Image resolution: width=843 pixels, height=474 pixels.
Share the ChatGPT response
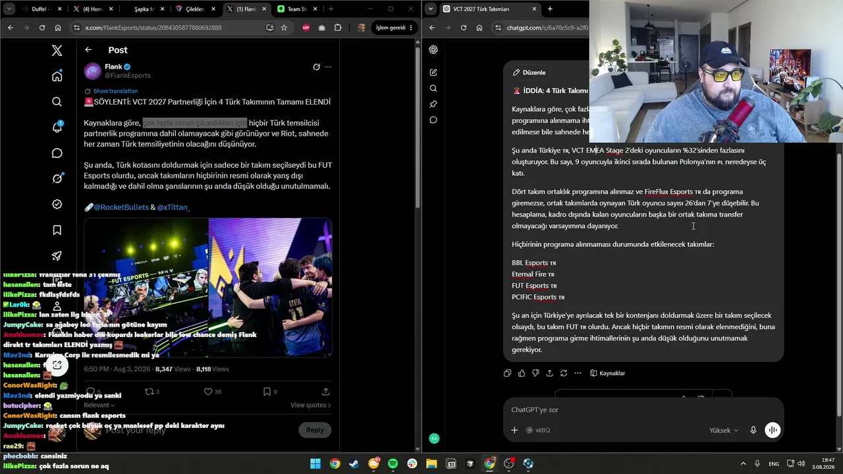coord(549,373)
